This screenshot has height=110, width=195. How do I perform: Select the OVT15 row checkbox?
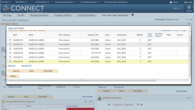point(10,53)
